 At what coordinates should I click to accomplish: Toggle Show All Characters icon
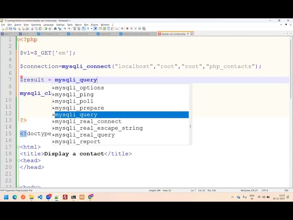(88, 28)
